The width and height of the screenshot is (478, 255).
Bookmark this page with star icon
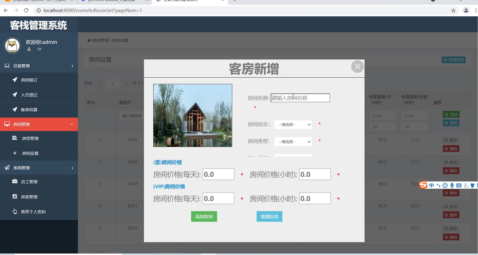click(453, 10)
